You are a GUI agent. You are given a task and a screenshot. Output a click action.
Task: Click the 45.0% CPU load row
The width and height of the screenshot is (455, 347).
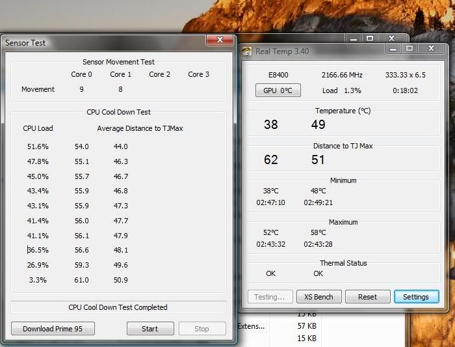38,176
